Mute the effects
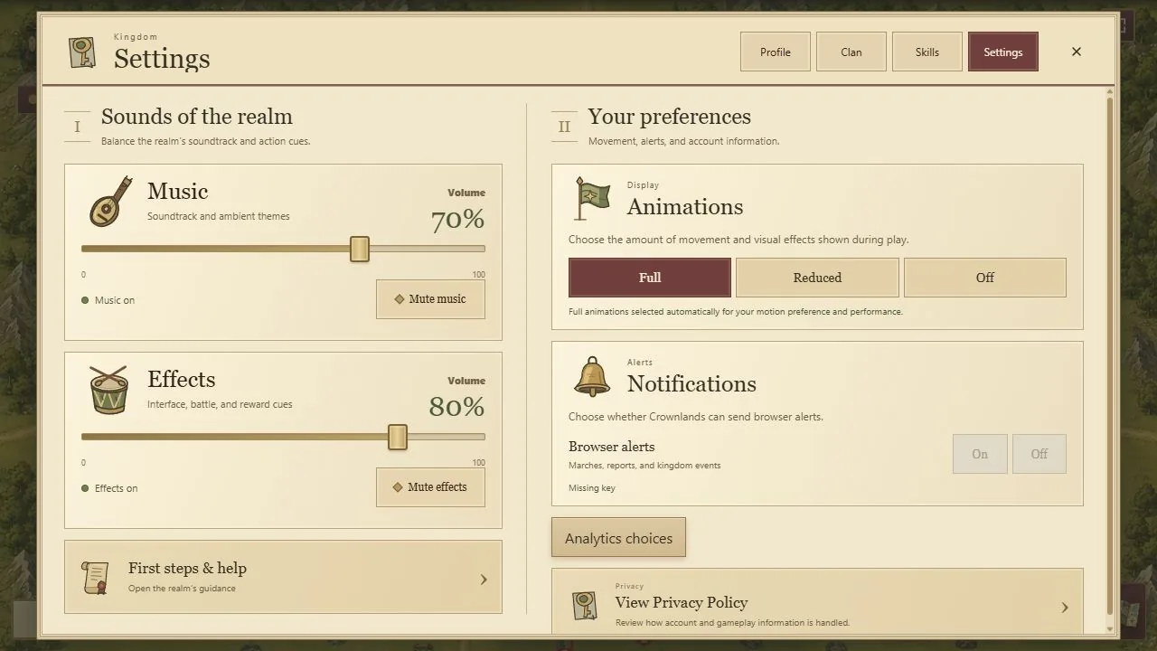Screen dimensions: 1157x651 [430, 487]
